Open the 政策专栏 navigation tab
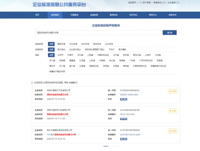200x151 pixels. (x=172, y=15)
